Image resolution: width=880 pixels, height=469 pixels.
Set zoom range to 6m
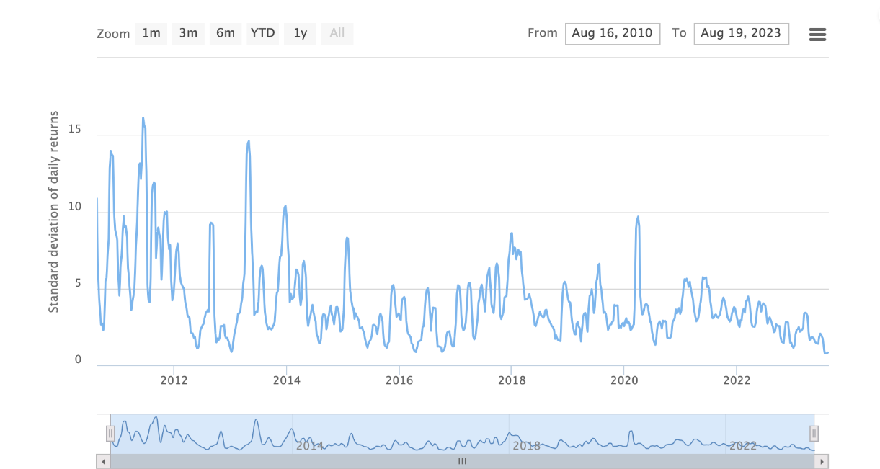pyautogui.click(x=226, y=34)
